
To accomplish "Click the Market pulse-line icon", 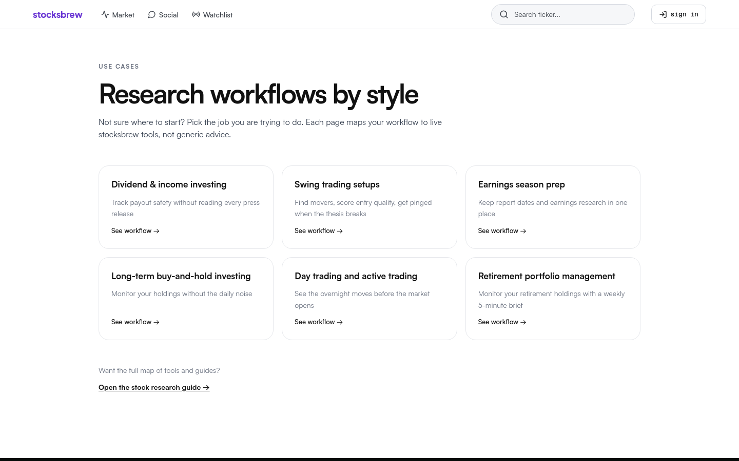I will click(105, 14).
